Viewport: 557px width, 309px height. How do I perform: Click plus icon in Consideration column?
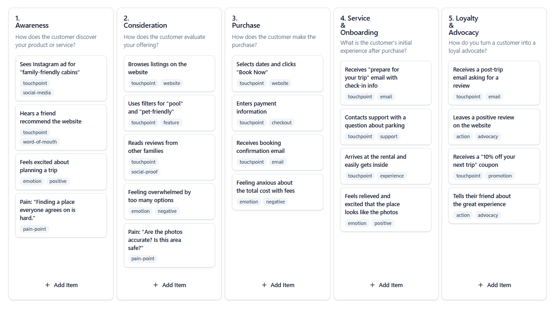156,285
